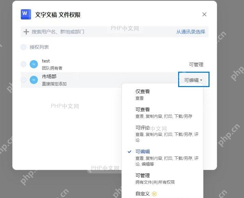Click the premium badge icon next to 自定义

(154, 194)
